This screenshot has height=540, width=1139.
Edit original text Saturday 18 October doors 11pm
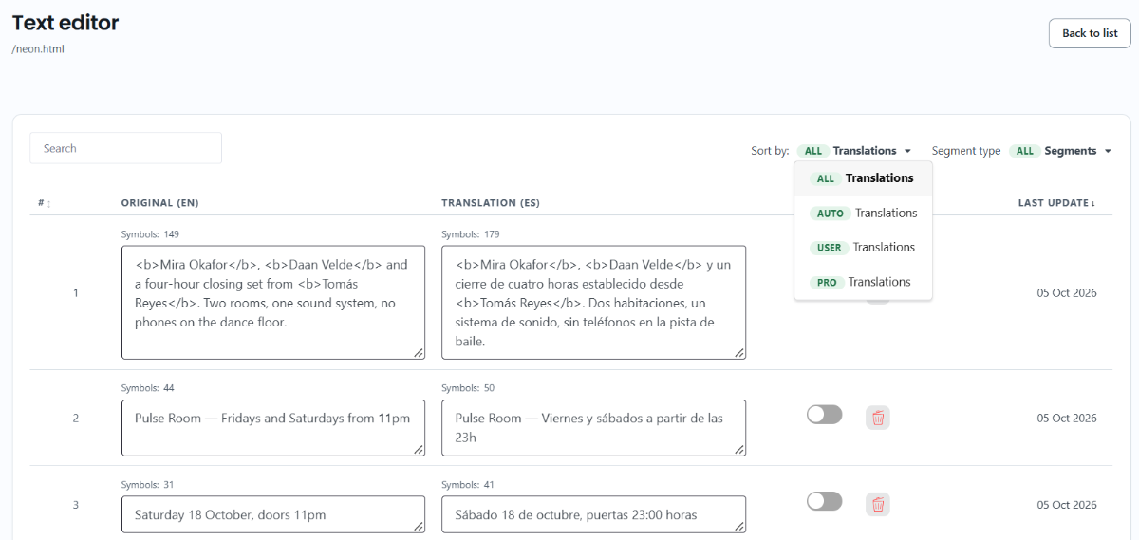coord(273,514)
